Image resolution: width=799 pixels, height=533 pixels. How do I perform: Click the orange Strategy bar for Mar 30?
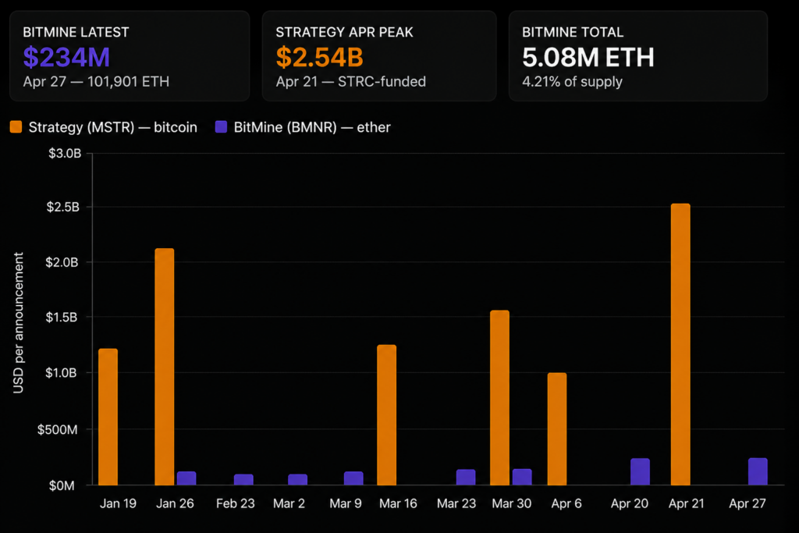(x=499, y=397)
